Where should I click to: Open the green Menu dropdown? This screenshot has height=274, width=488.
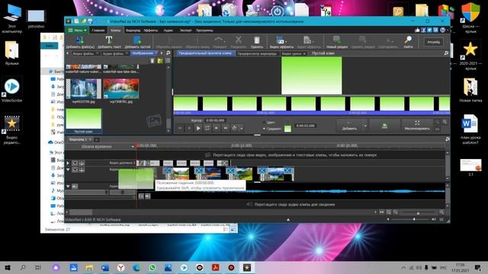[x=77, y=30]
